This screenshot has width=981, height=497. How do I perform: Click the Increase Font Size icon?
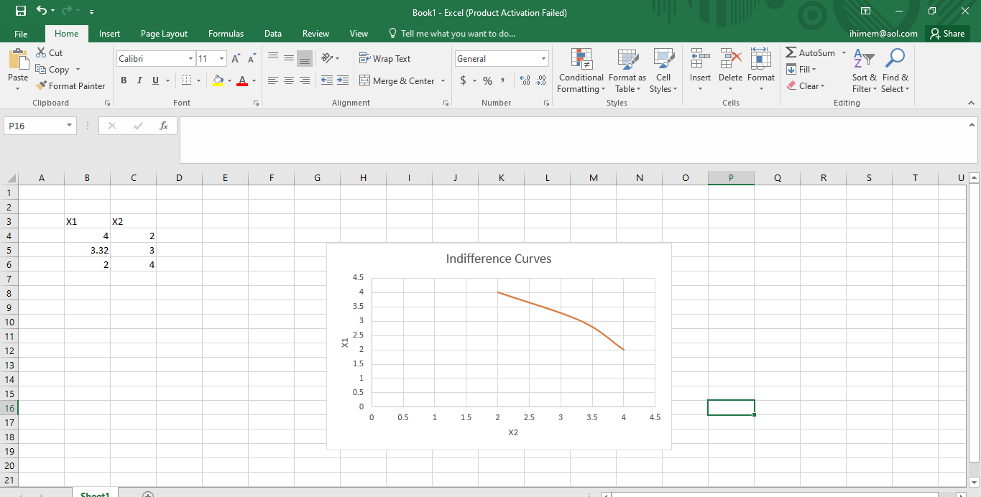(x=236, y=59)
